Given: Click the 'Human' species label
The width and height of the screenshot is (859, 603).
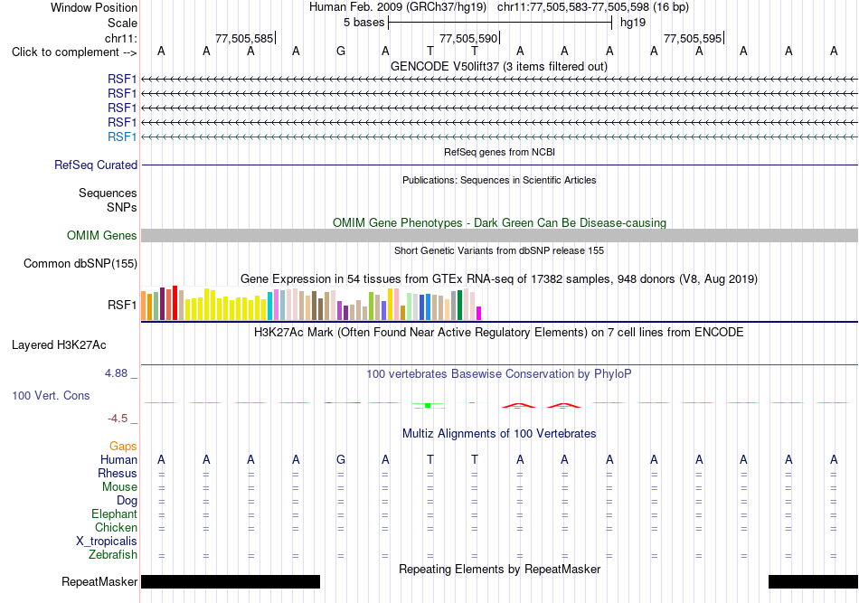Looking at the screenshot, I should pyautogui.click(x=118, y=459).
